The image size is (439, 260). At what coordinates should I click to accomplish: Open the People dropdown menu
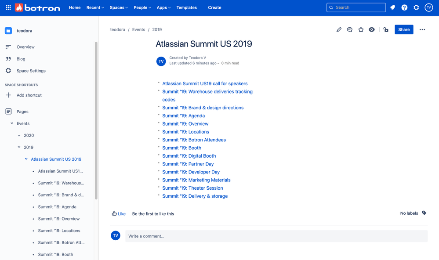point(142,7)
